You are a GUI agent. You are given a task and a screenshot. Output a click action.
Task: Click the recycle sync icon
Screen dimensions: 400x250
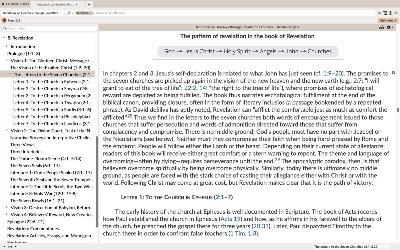pyautogui.click(x=396, y=13)
